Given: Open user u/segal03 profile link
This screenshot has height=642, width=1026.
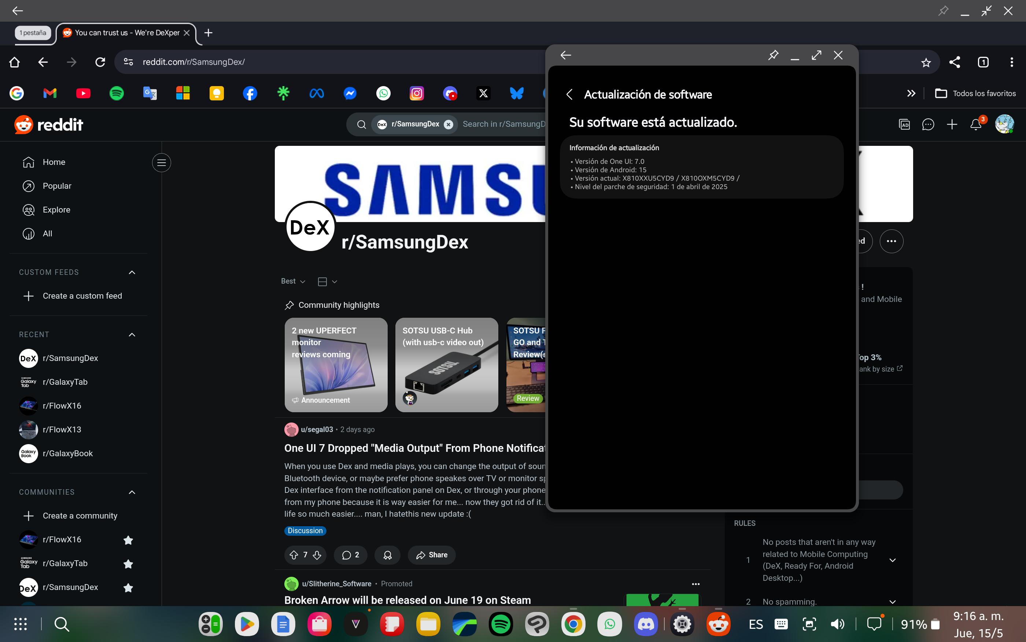Looking at the screenshot, I should point(317,429).
